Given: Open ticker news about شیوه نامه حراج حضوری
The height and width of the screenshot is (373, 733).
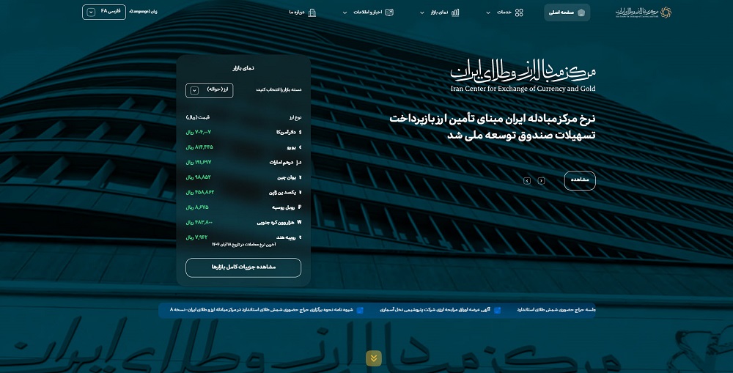Looking at the screenshot, I should coord(261,310).
